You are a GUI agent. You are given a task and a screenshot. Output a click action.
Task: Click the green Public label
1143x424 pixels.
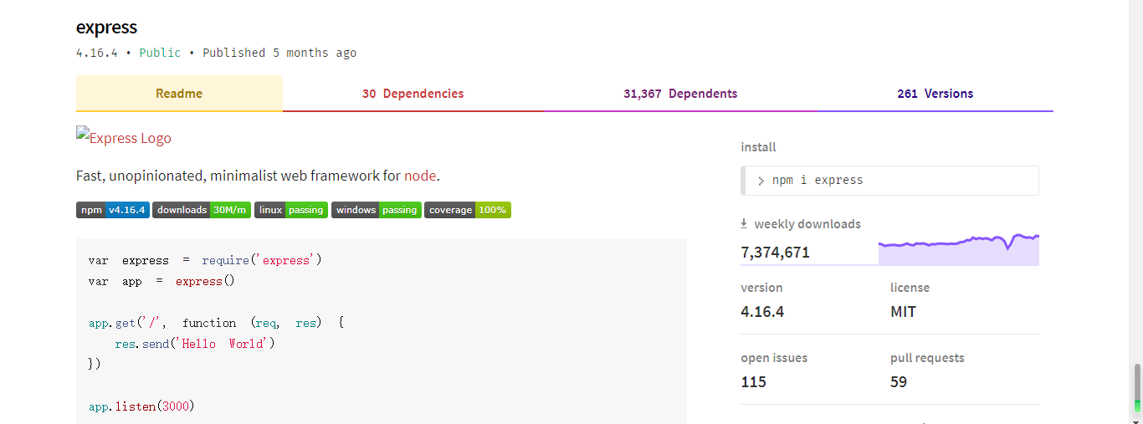(160, 53)
